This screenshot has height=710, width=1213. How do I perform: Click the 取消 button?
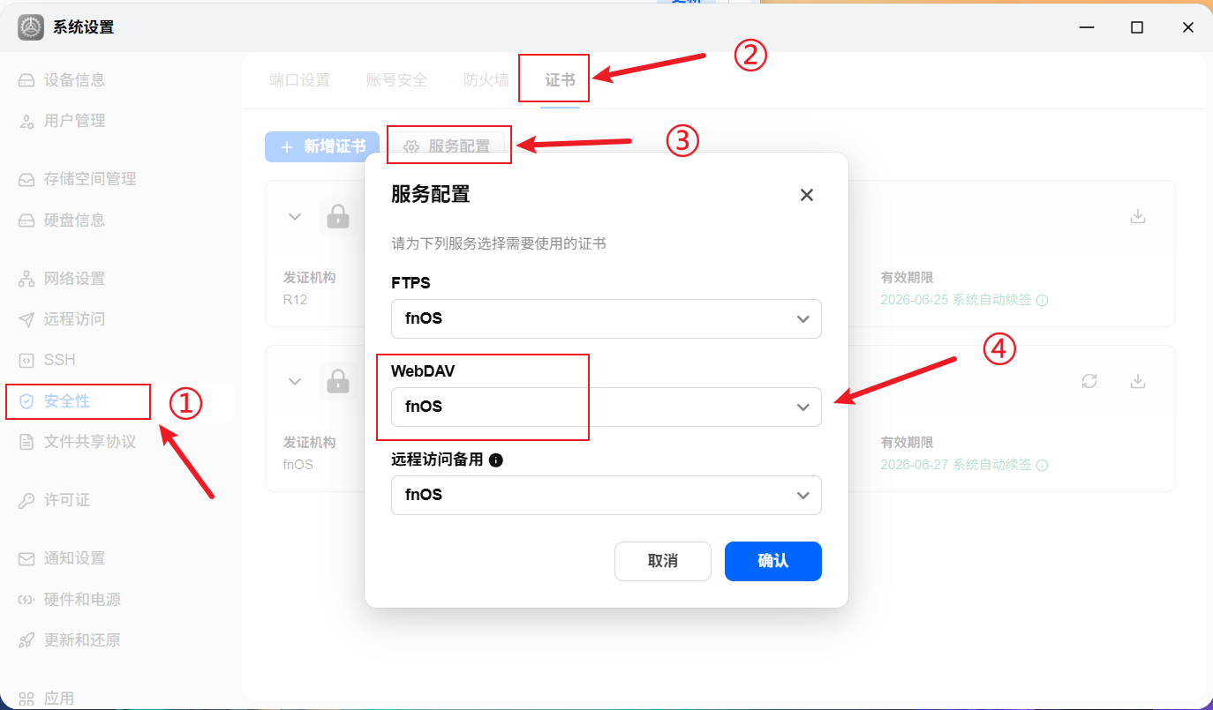pyautogui.click(x=663, y=561)
